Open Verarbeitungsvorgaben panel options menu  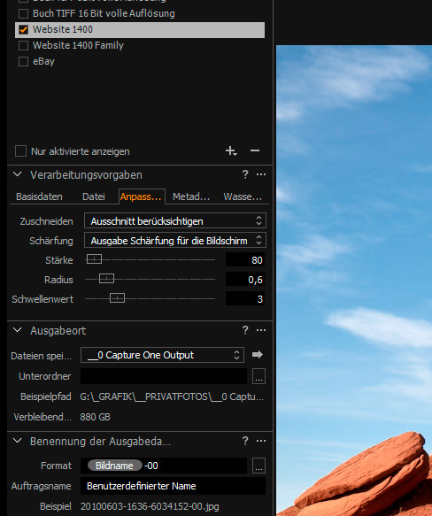pos(261,174)
